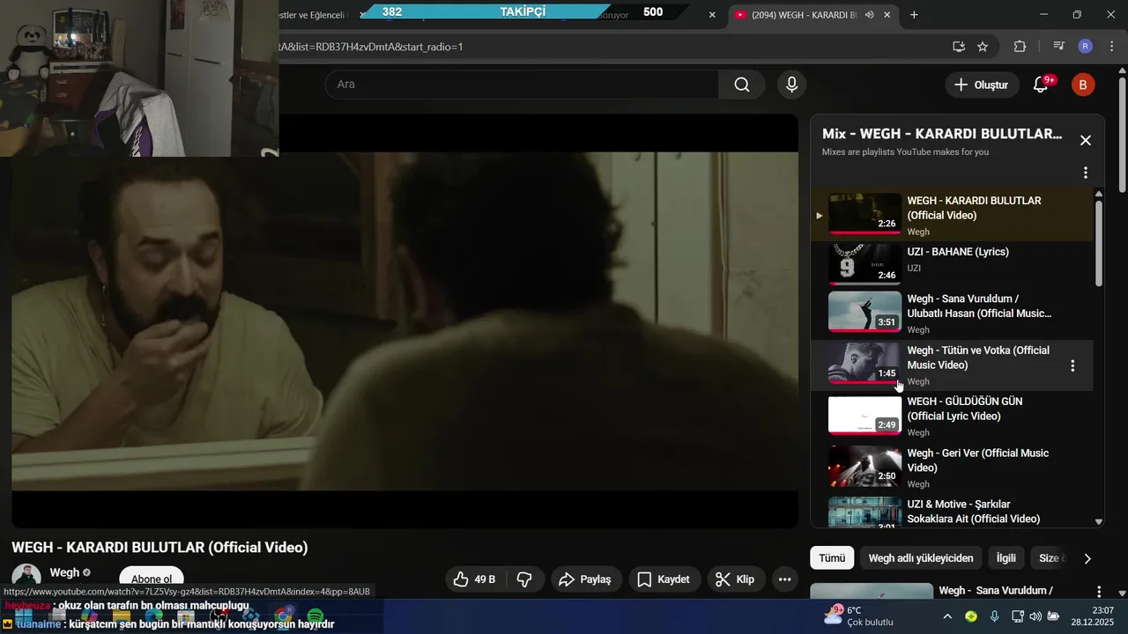The width and height of the screenshot is (1128, 634).
Task: Click the microphone tray icon
Action: [x=994, y=616]
